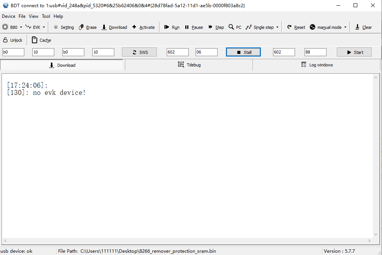
Task: Open the Single step dropdown
Action: (x=277, y=27)
